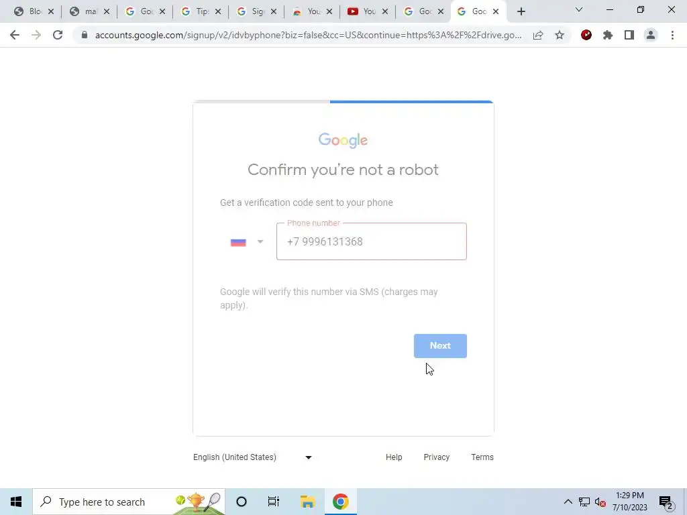Close the active Google tab
This screenshot has width=687, height=515.
496,12
